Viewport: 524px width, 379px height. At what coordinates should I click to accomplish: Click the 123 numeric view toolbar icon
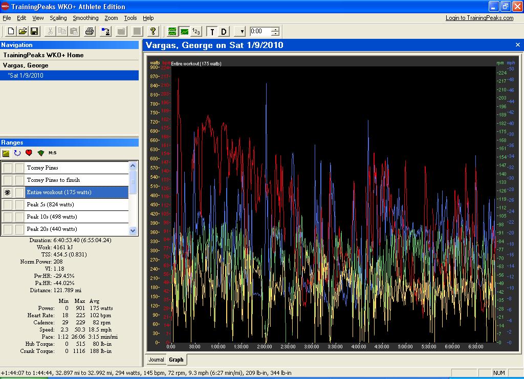pyautogui.click(x=196, y=31)
